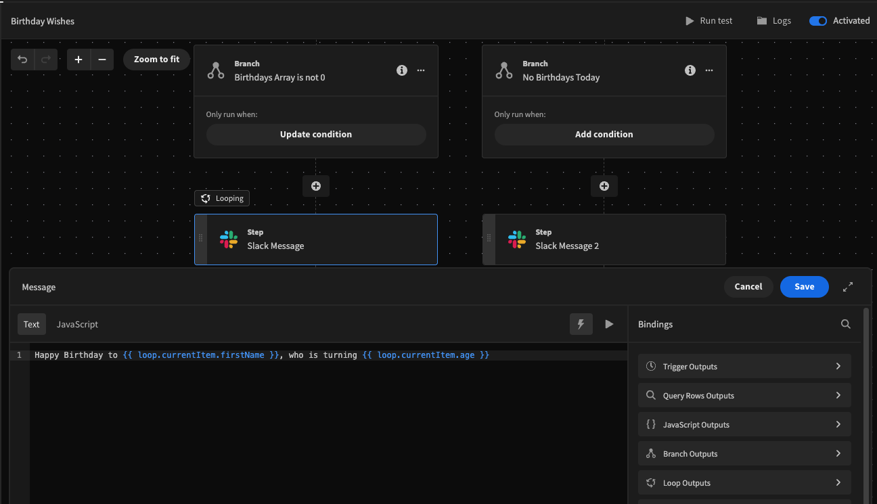Image resolution: width=877 pixels, height=504 pixels.
Task: Click the Update condition button
Action: tap(316, 134)
